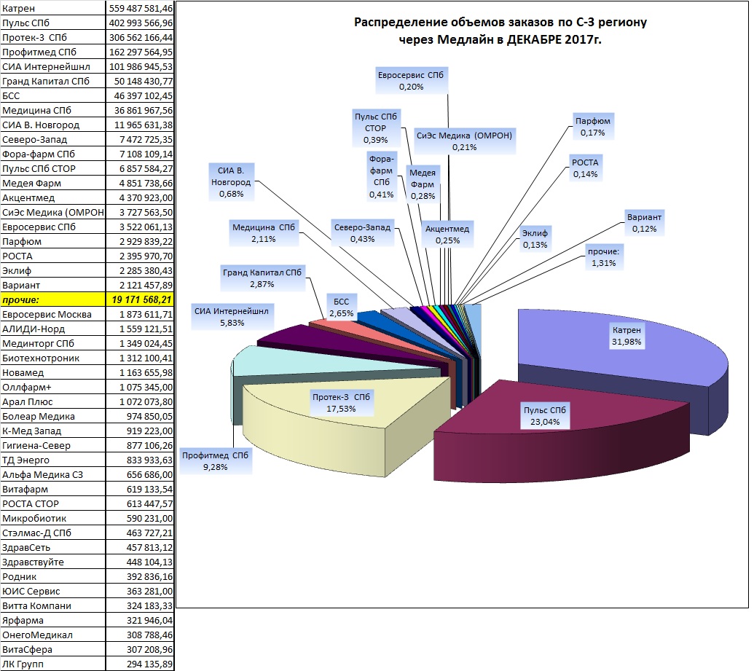Select the 'ОнегоМедикал' table cell
Screen dimensions: 754x671
53,635
